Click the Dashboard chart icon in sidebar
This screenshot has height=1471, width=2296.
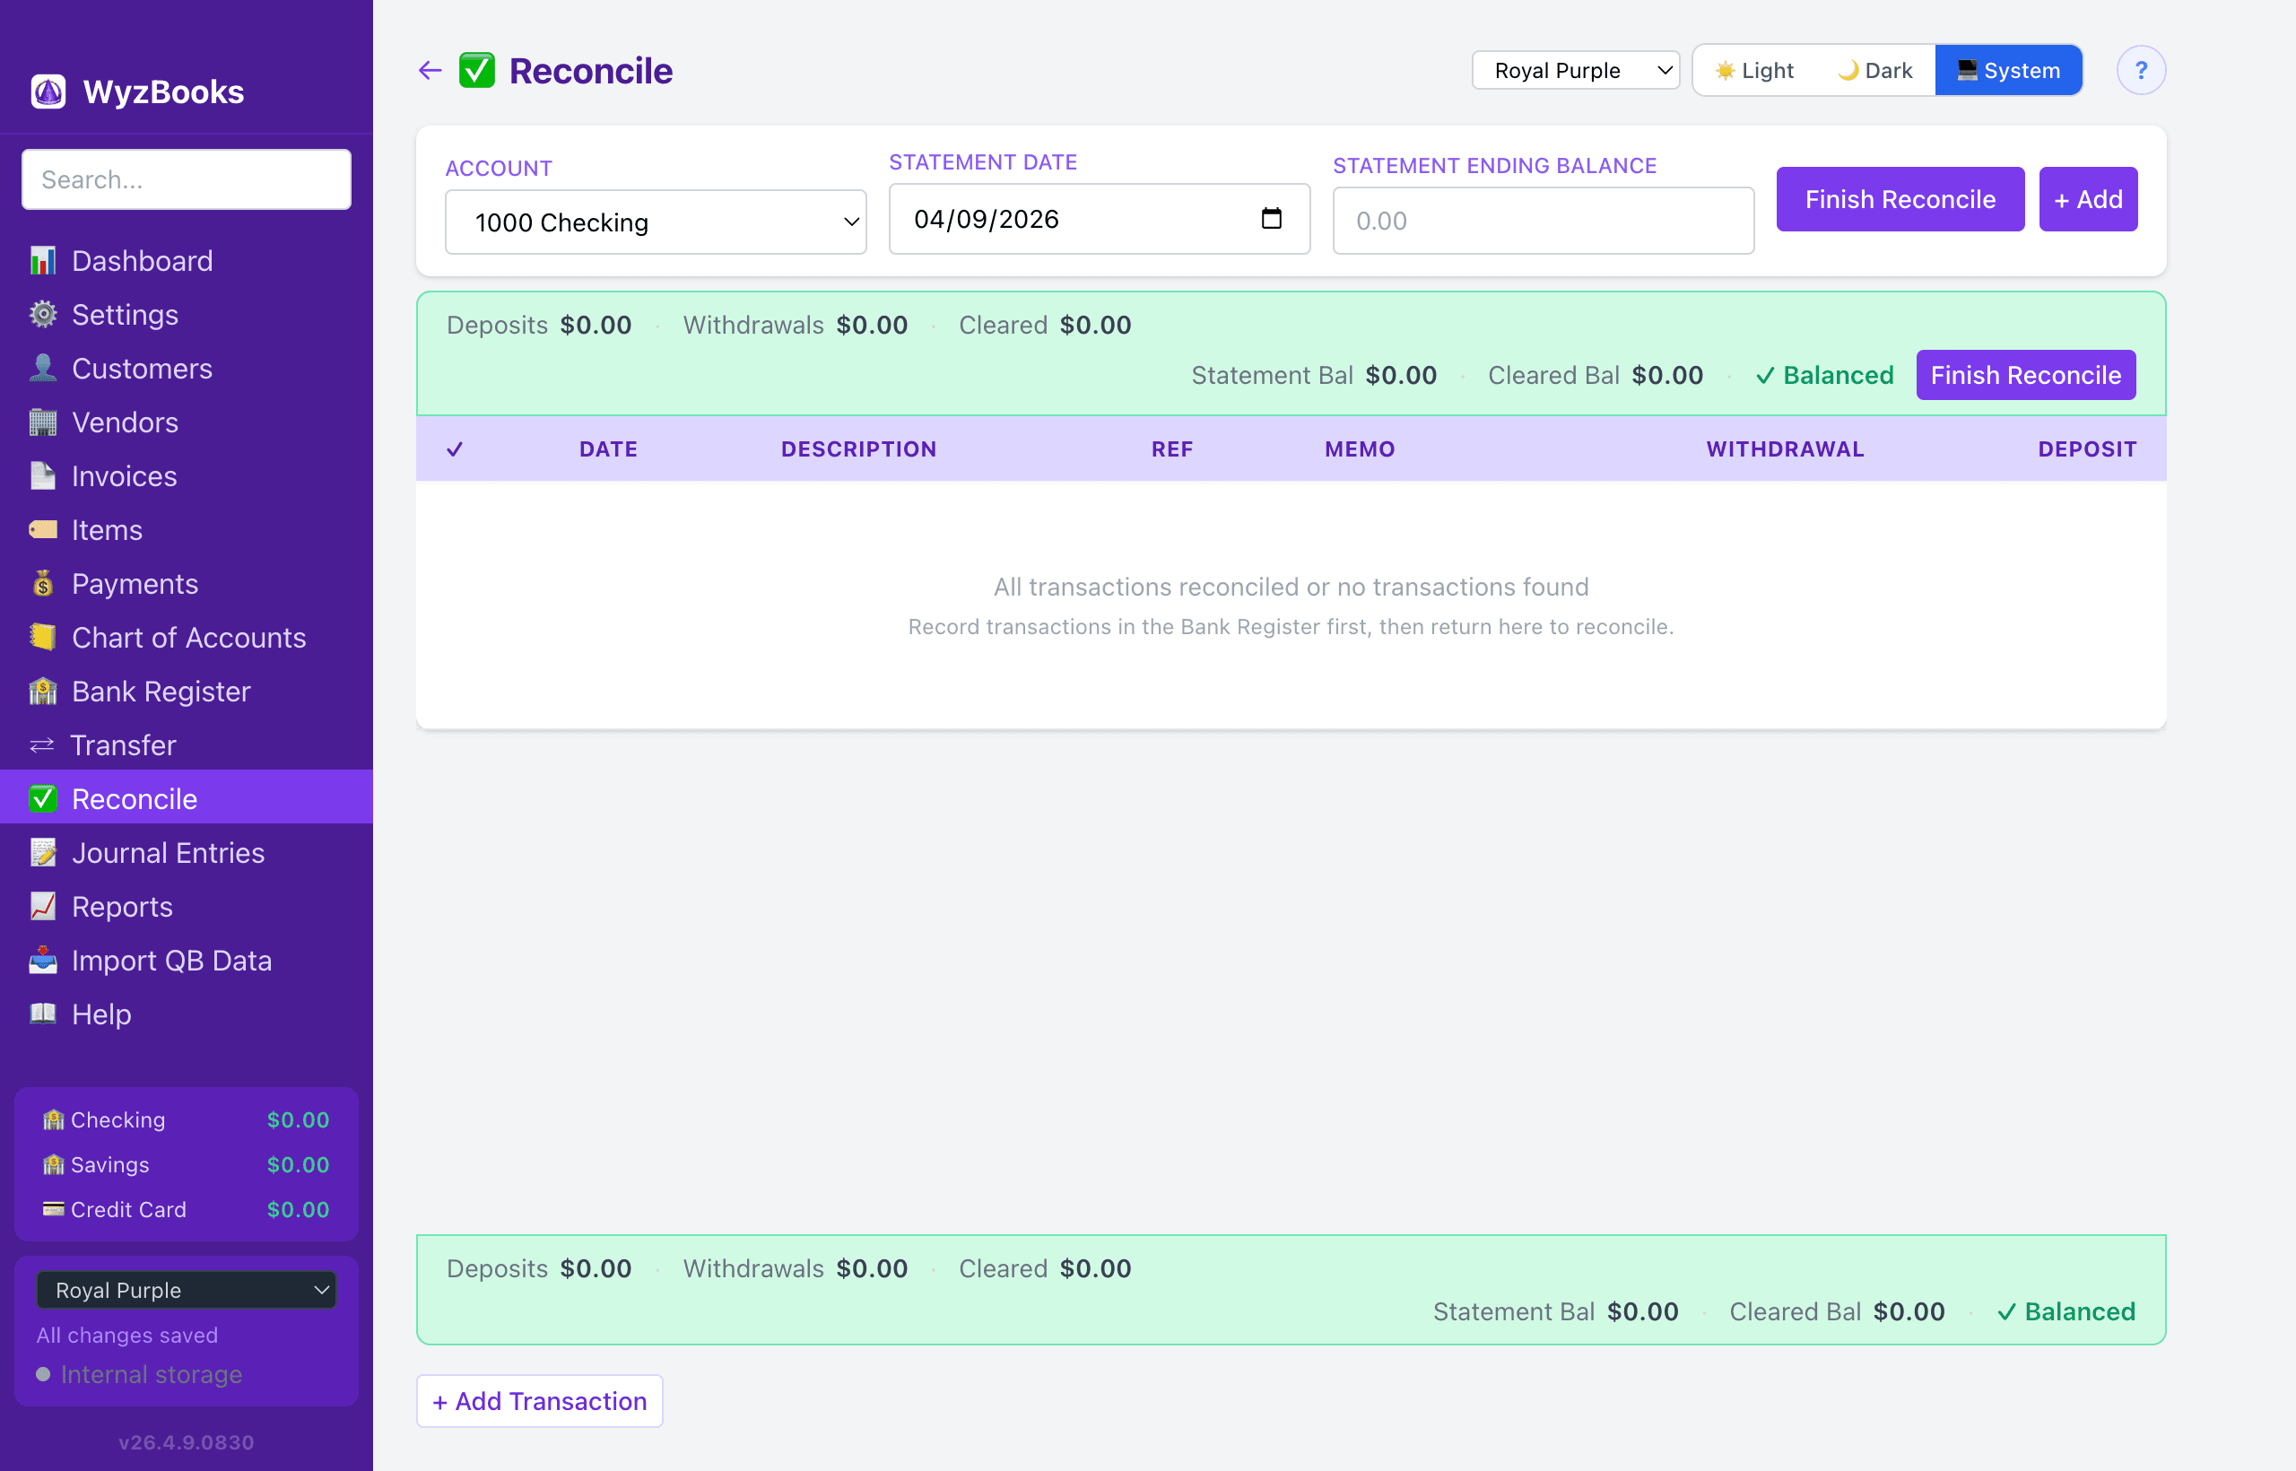(43, 261)
